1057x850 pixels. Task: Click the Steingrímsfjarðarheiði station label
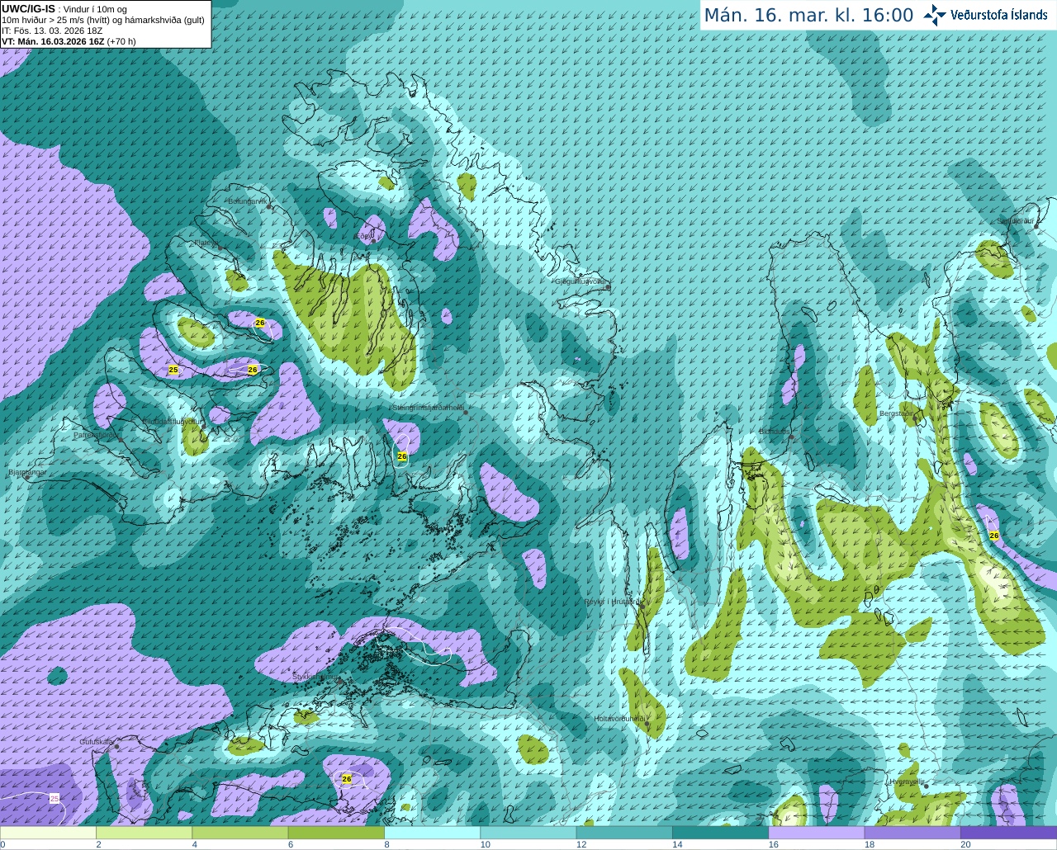tap(428, 408)
